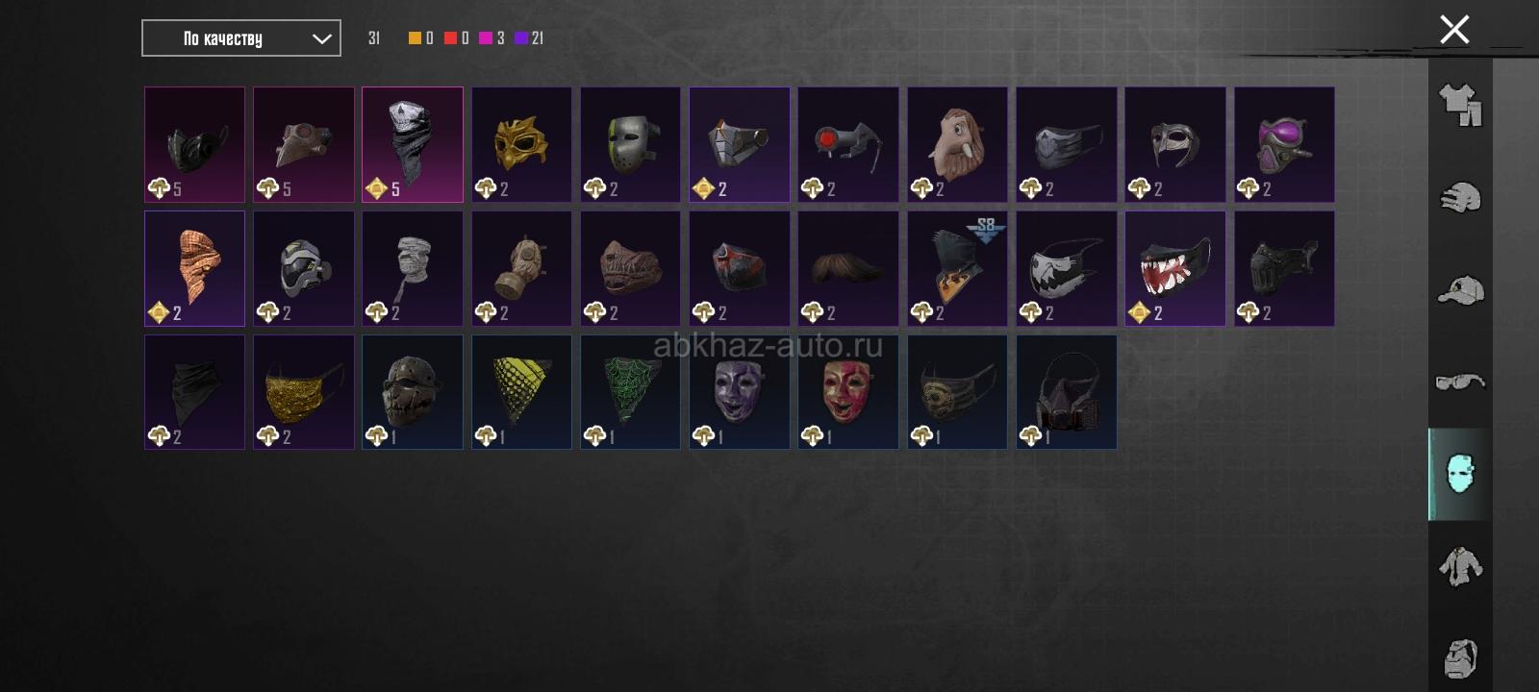Open the outfits category icon in sidebar
The width and height of the screenshot is (1539, 692).
click(1460, 105)
